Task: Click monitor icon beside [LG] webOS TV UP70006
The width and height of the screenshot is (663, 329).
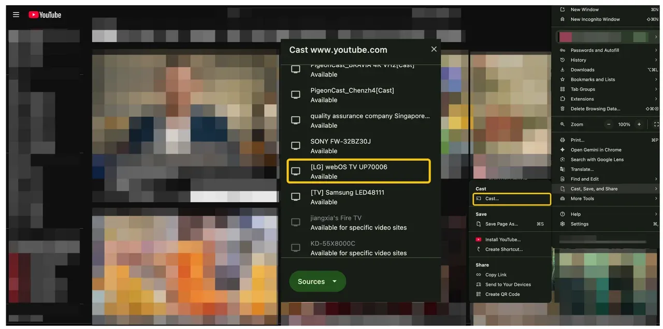Action: [x=296, y=171]
